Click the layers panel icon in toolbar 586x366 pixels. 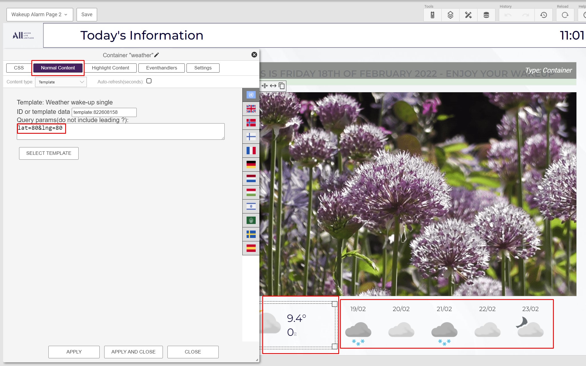point(450,14)
